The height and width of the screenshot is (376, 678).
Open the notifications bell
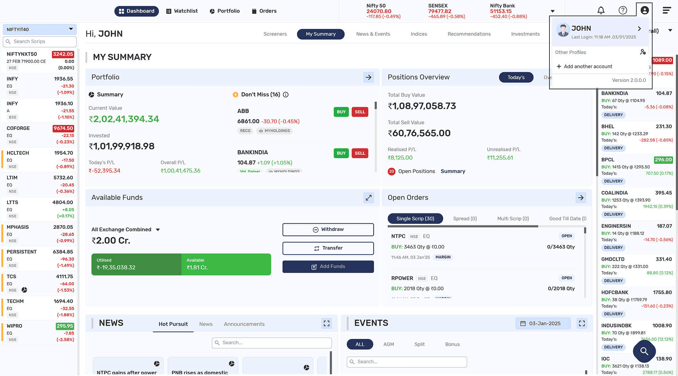pos(601,11)
